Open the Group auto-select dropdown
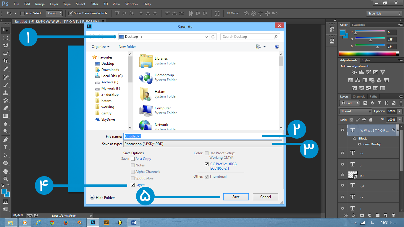Viewport: 404px width, 227px height. (54, 13)
